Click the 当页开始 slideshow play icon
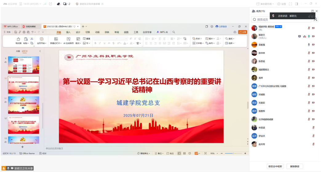This screenshot has width=321, height=172. [x=42, y=39]
